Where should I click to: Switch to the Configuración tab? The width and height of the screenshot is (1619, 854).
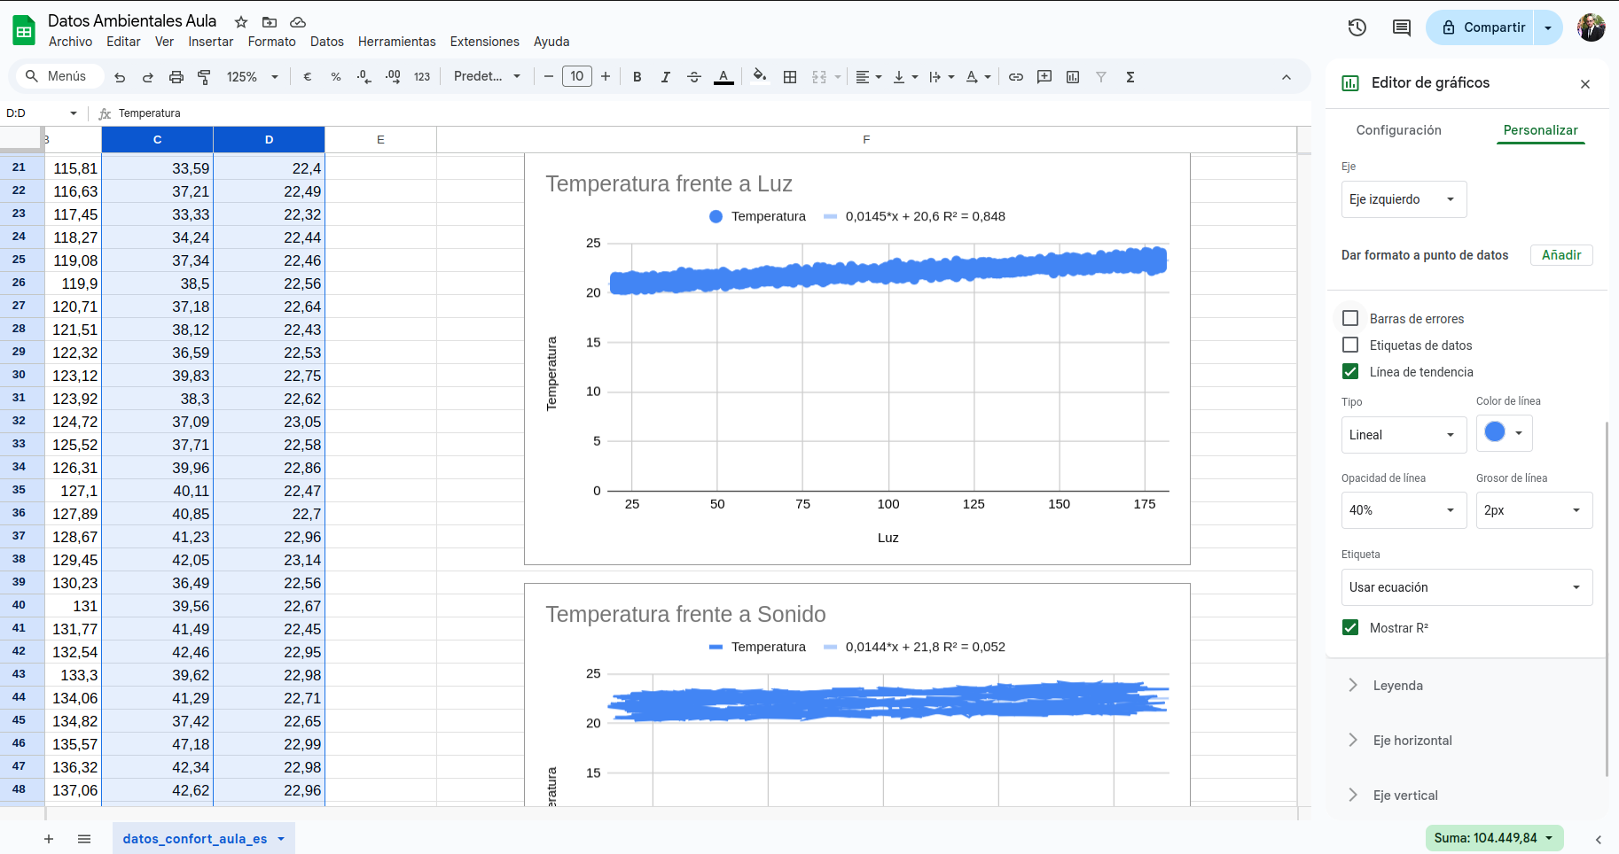tap(1398, 130)
